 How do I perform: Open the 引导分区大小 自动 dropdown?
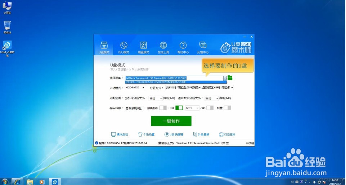click(156, 98)
